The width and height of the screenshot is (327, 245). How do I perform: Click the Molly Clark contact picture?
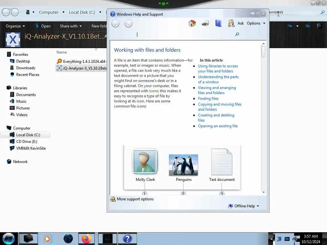(x=145, y=161)
